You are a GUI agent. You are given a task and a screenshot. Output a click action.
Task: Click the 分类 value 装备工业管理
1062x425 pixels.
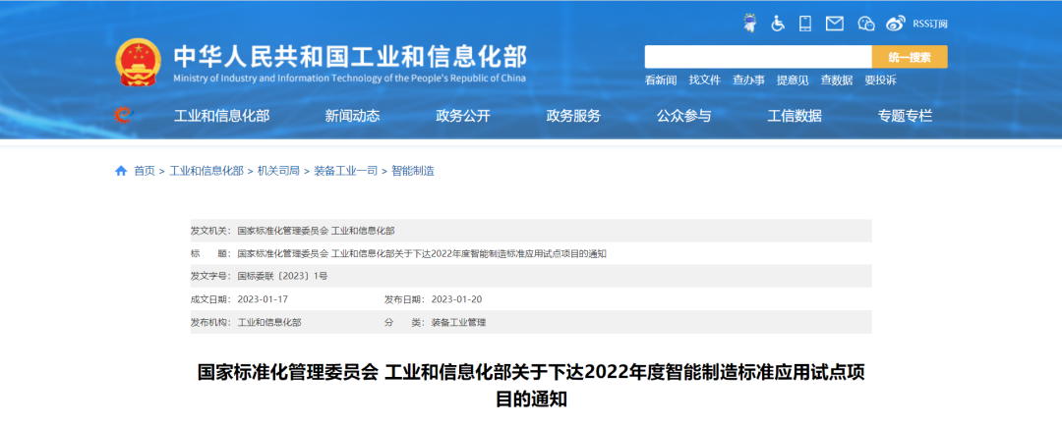tap(458, 322)
